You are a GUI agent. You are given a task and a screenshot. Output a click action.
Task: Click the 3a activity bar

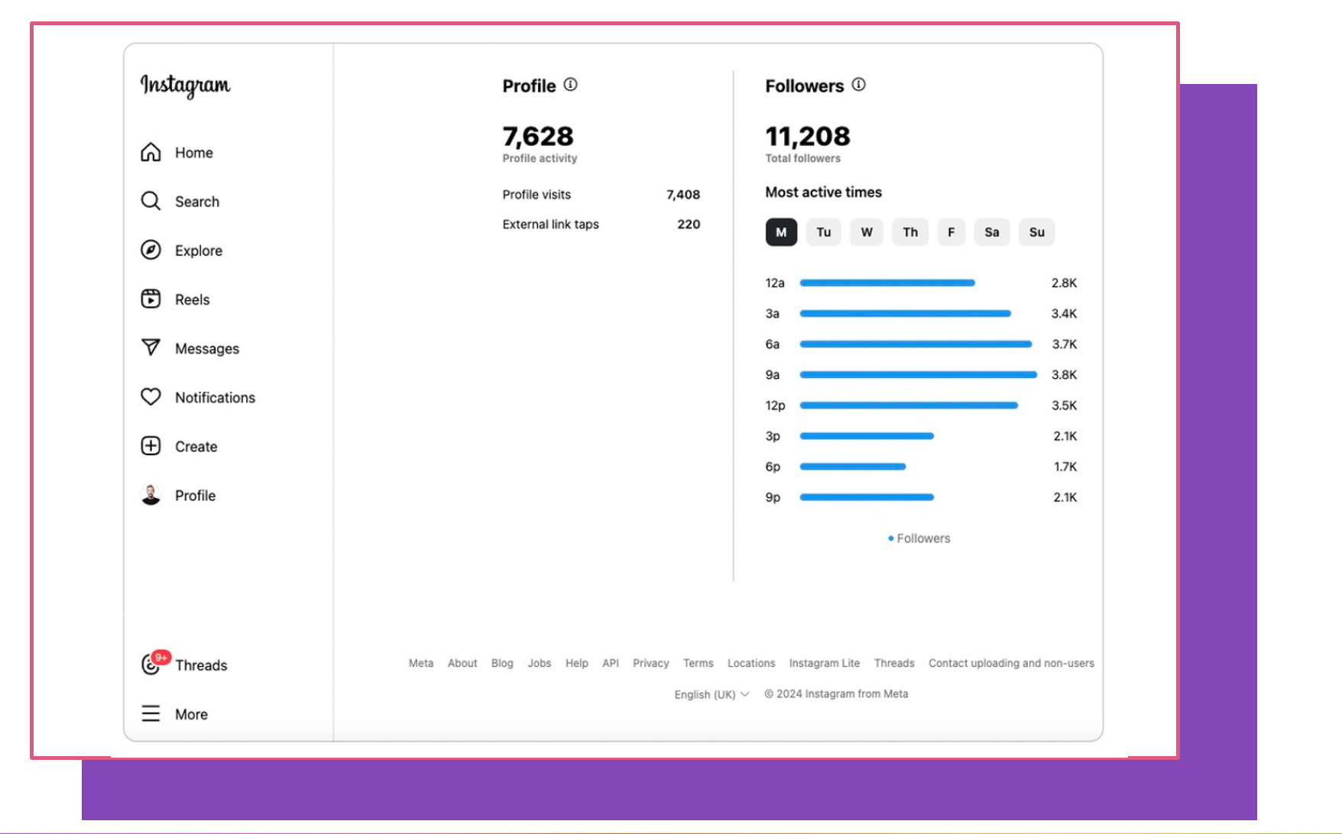pos(906,313)
